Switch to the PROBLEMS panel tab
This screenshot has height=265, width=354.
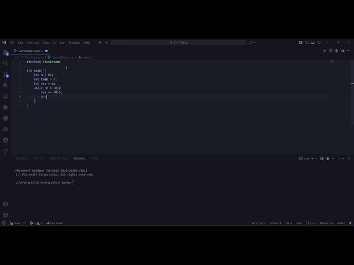coord(22,158)
